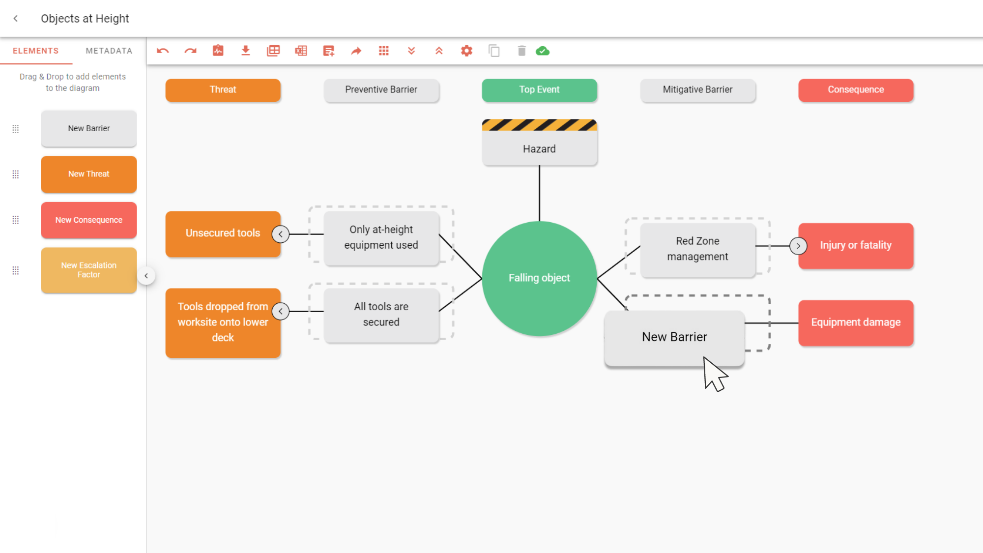This screenshot has height=553, width=983.
Task: Expand all with double down chevron
Action: pos(411,51)
